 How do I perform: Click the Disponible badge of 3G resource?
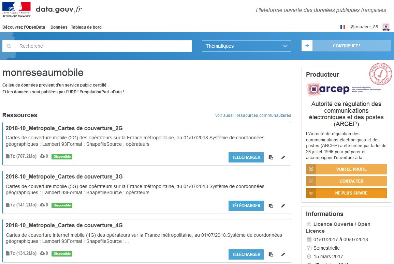coord(62,205)
